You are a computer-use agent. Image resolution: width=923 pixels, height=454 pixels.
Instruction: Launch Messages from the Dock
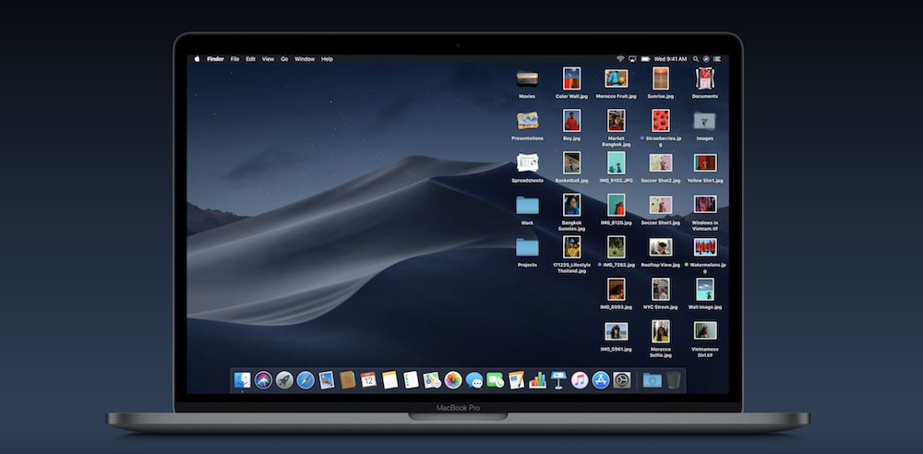(474, 380)
